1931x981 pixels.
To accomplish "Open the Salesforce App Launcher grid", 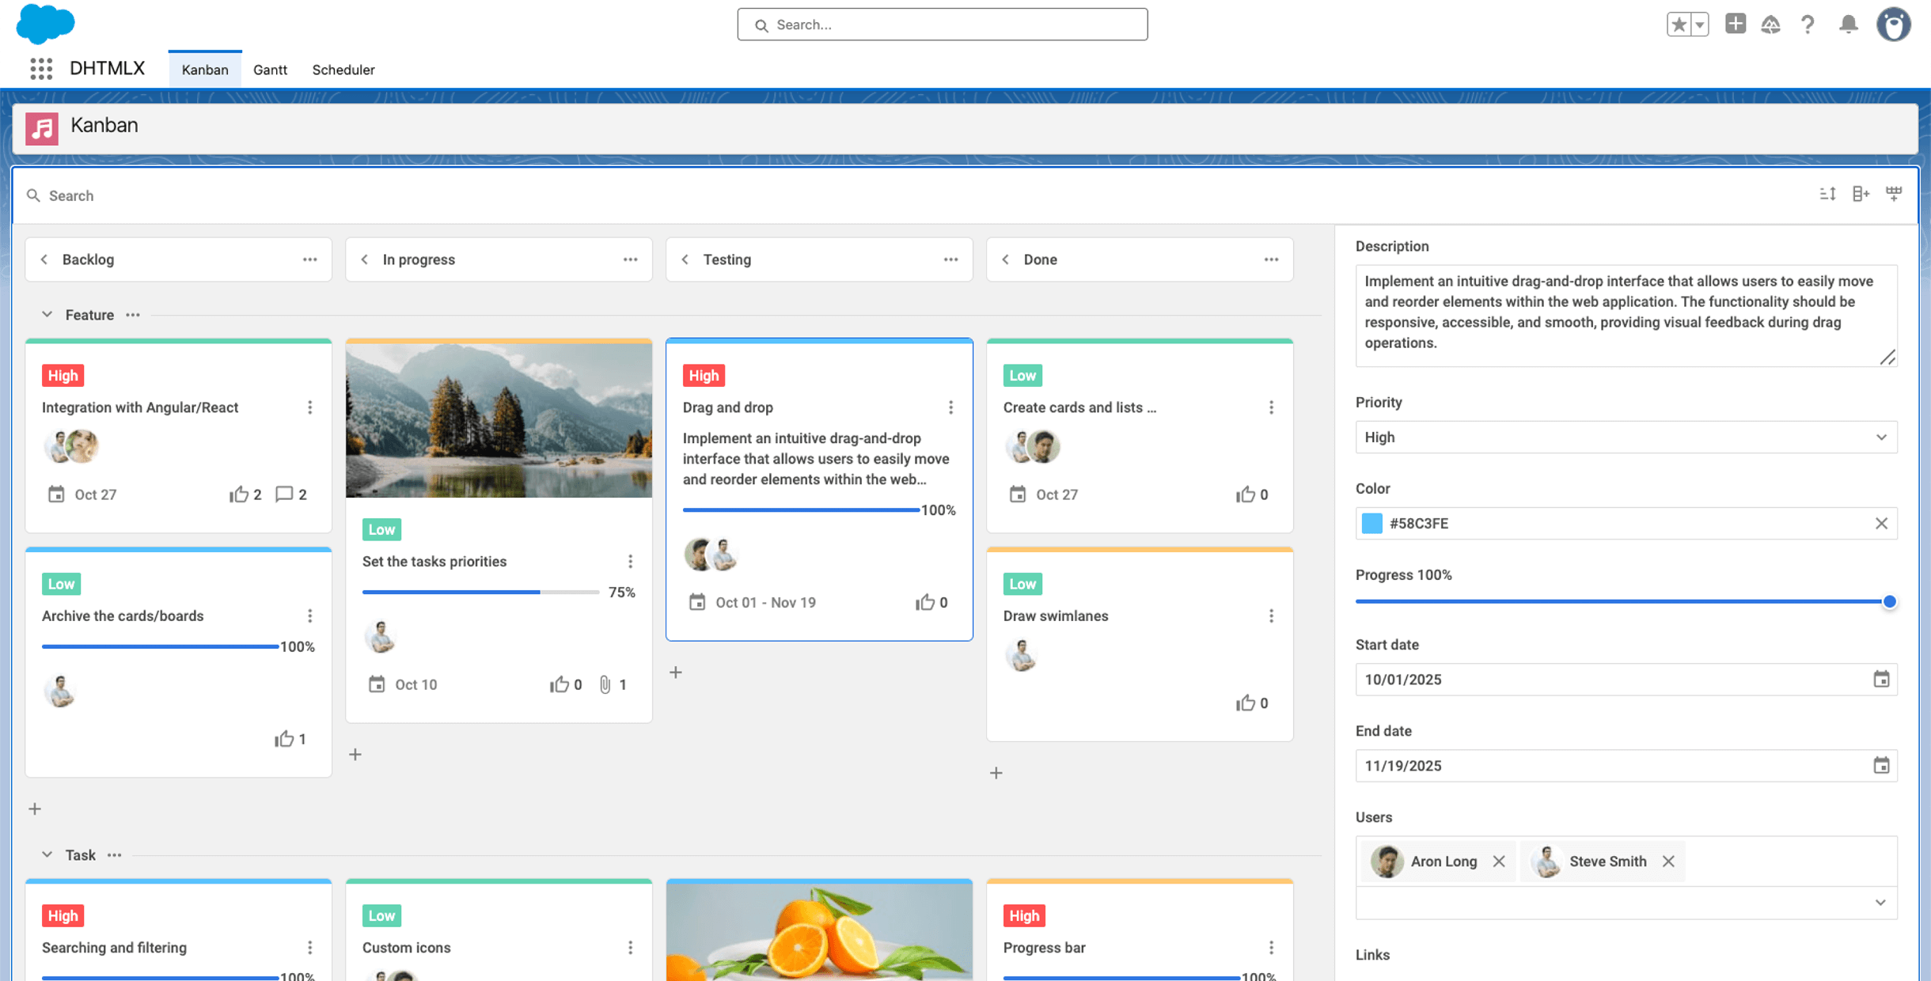I will tap(41, 69).
